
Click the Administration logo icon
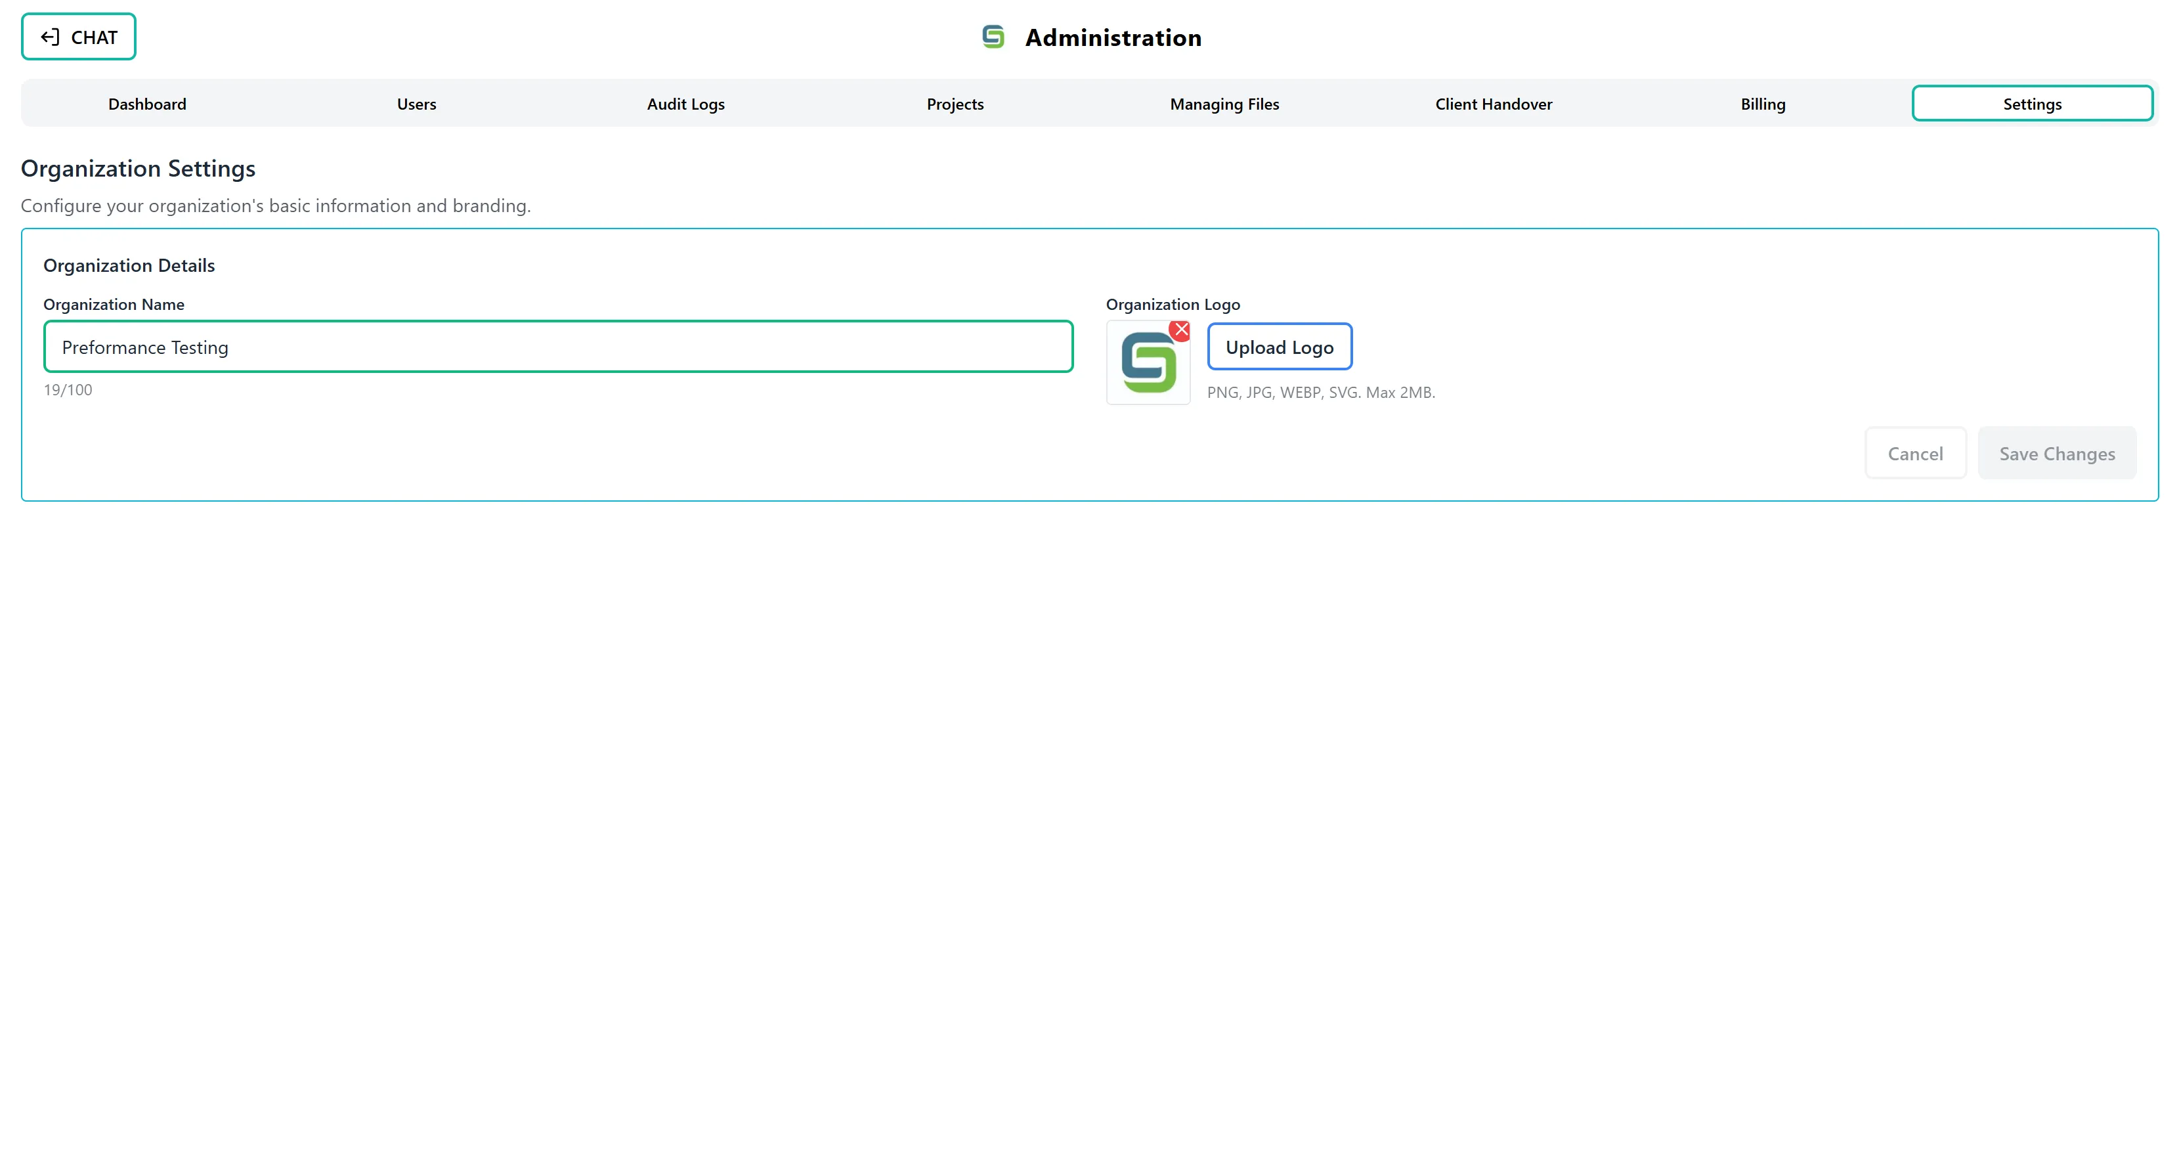click(x=994, y=36)
